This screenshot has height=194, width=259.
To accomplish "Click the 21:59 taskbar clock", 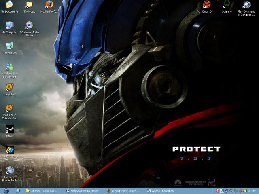I will 252,191.
